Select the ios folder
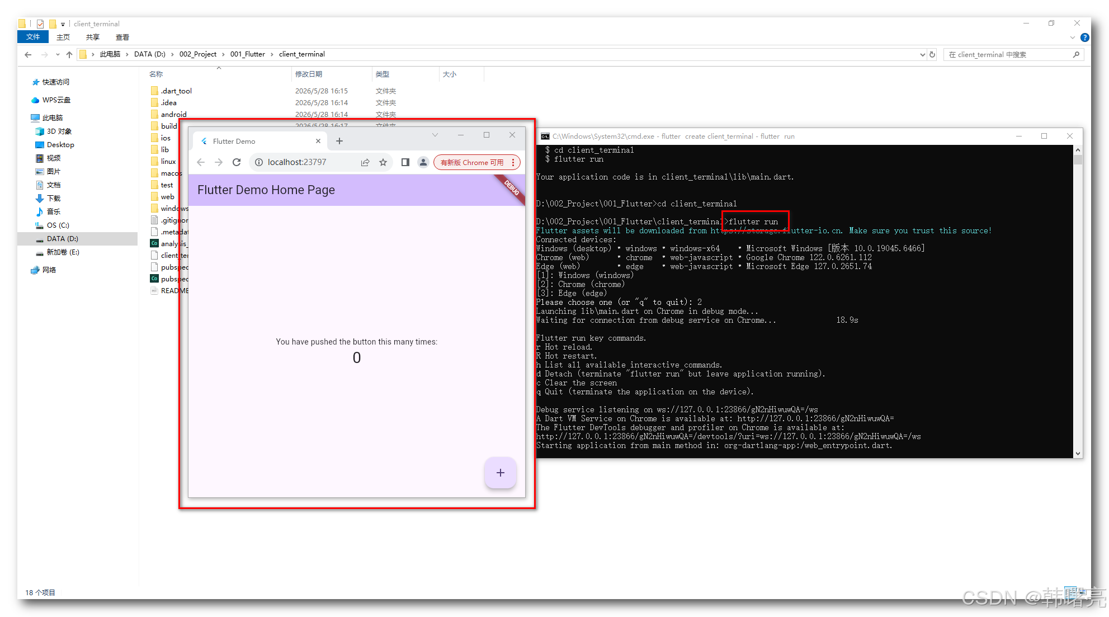Screen dimensions: 1109x617 166,138
